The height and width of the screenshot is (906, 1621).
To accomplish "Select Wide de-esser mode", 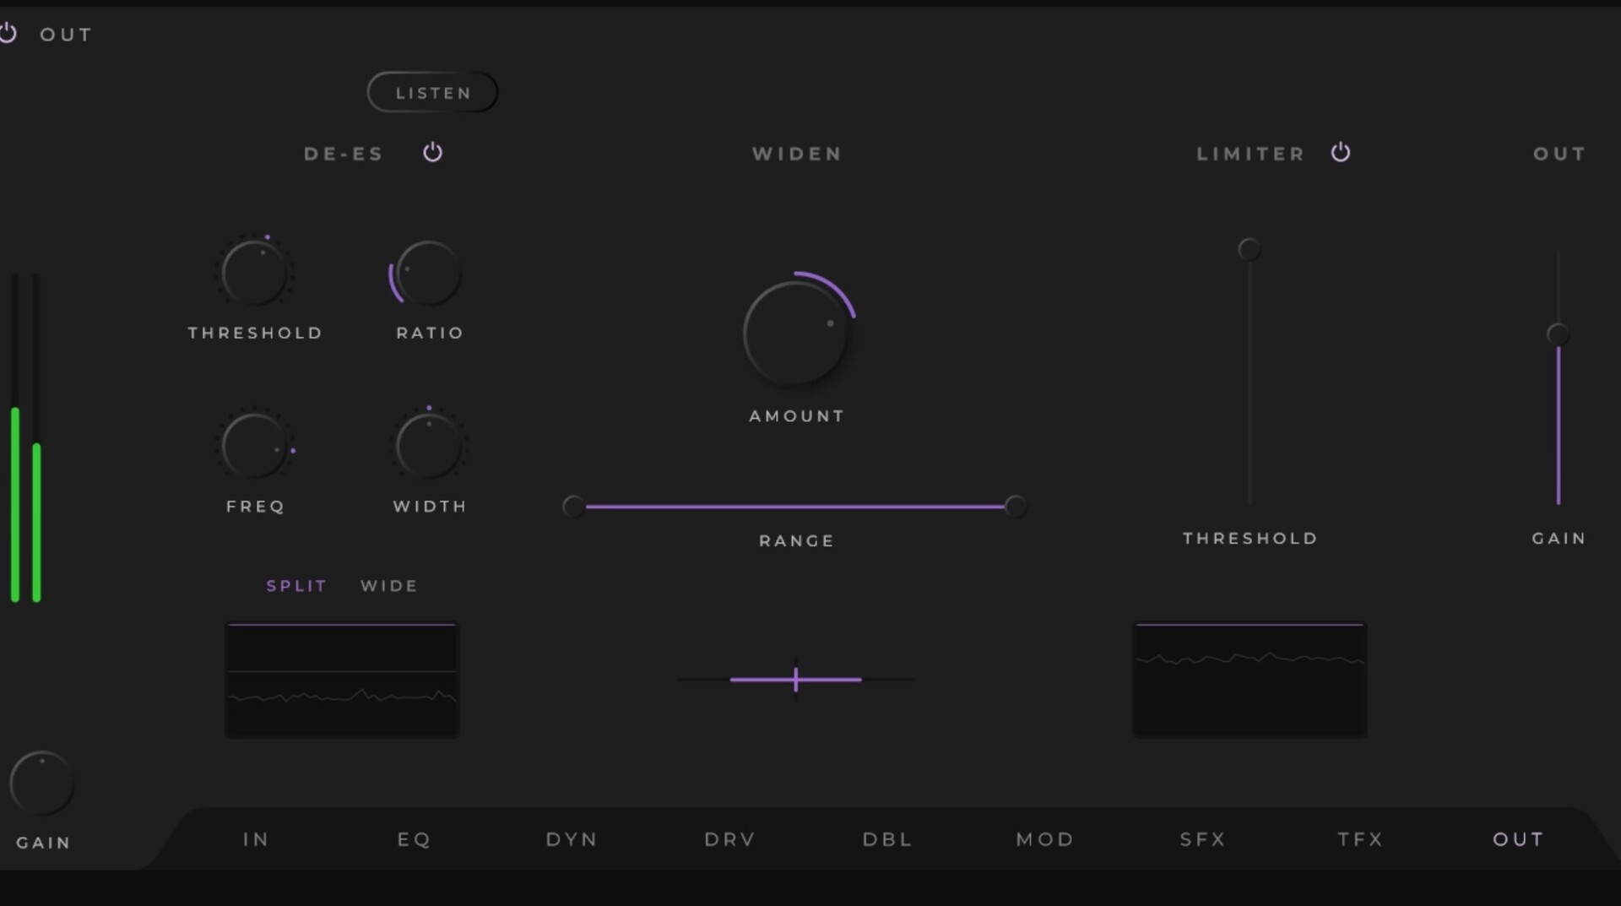I will point(389,586).
